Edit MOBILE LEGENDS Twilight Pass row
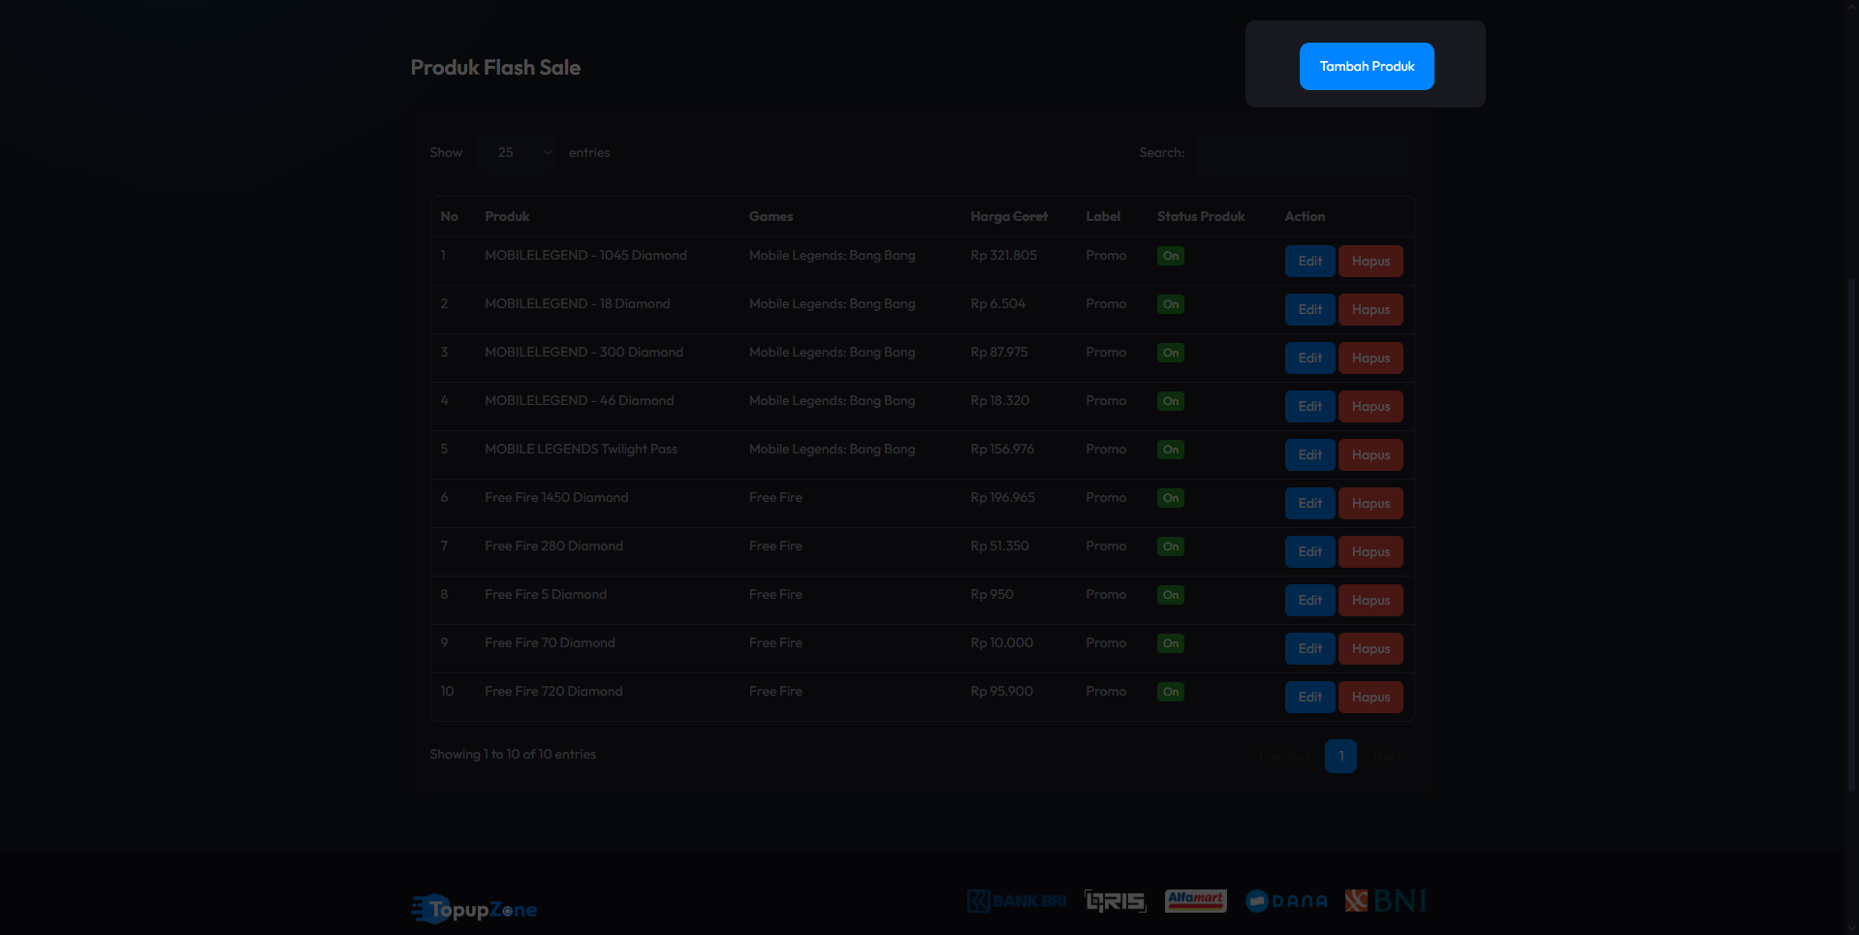 [1310, 454]
